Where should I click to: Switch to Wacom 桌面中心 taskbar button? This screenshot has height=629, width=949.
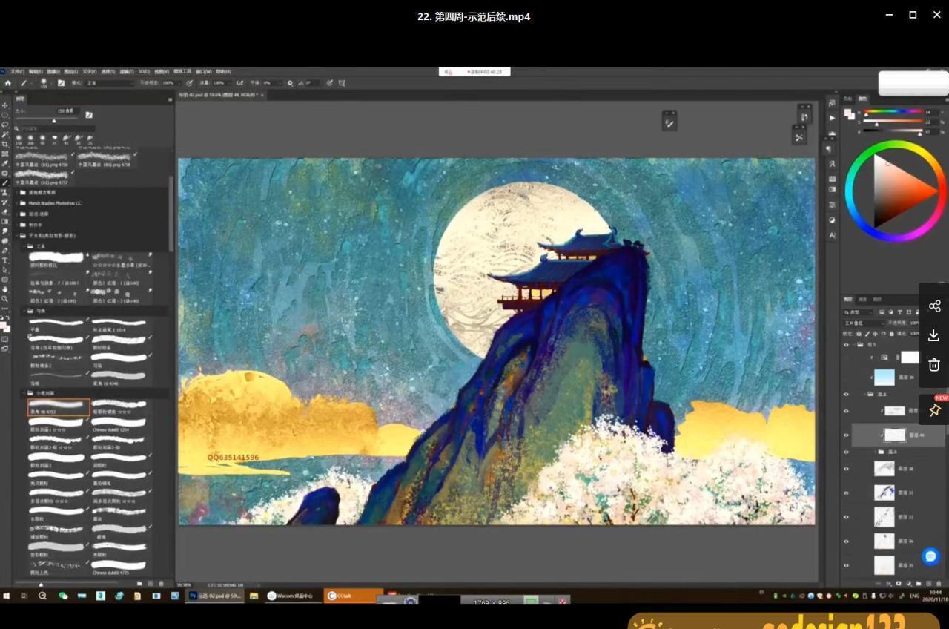294,596
